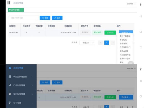Choose 开启自动打包 from the dropdown menu

pos(125,55)
